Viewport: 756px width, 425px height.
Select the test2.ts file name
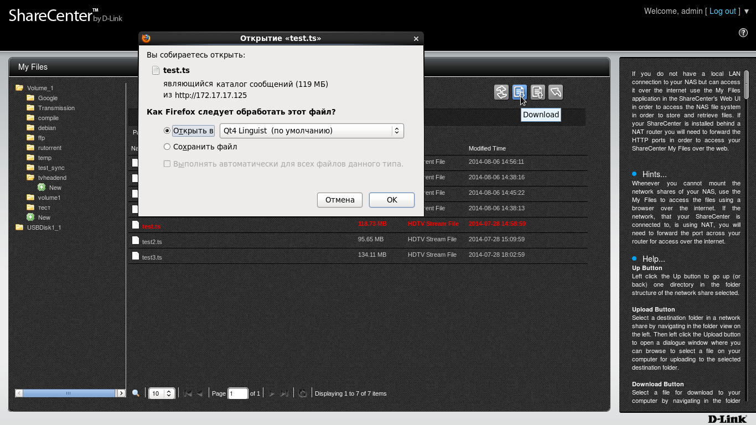(152, 242)
